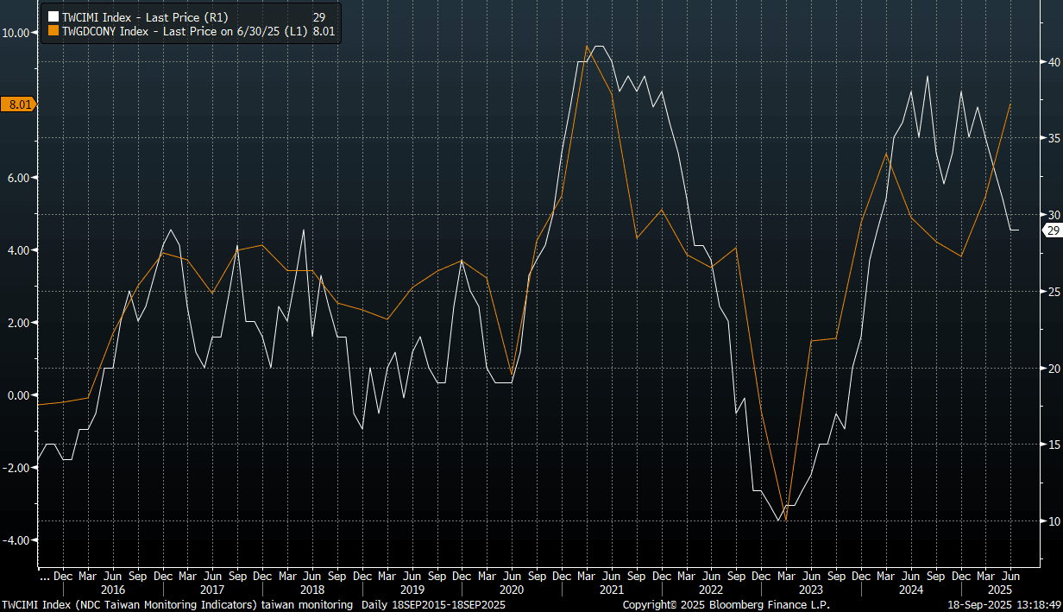Click the 18-Sep-2025 timestamp in footer

point(1004,605)
